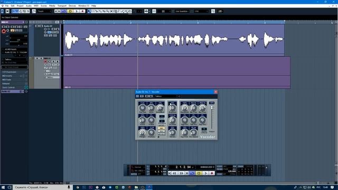
Task: Select the Zoom magnifier tool
Action: point(108,11)
